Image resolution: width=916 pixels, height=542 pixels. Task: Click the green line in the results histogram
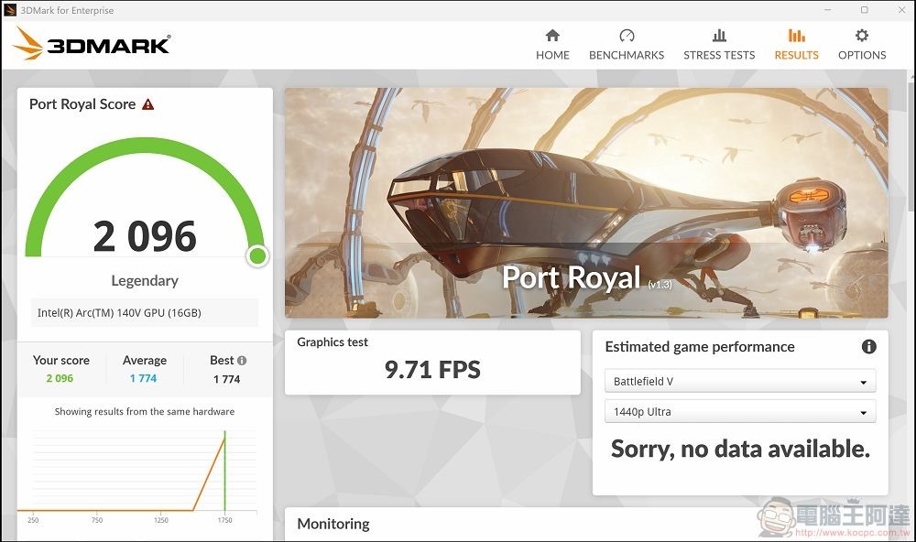click(225, 471)
